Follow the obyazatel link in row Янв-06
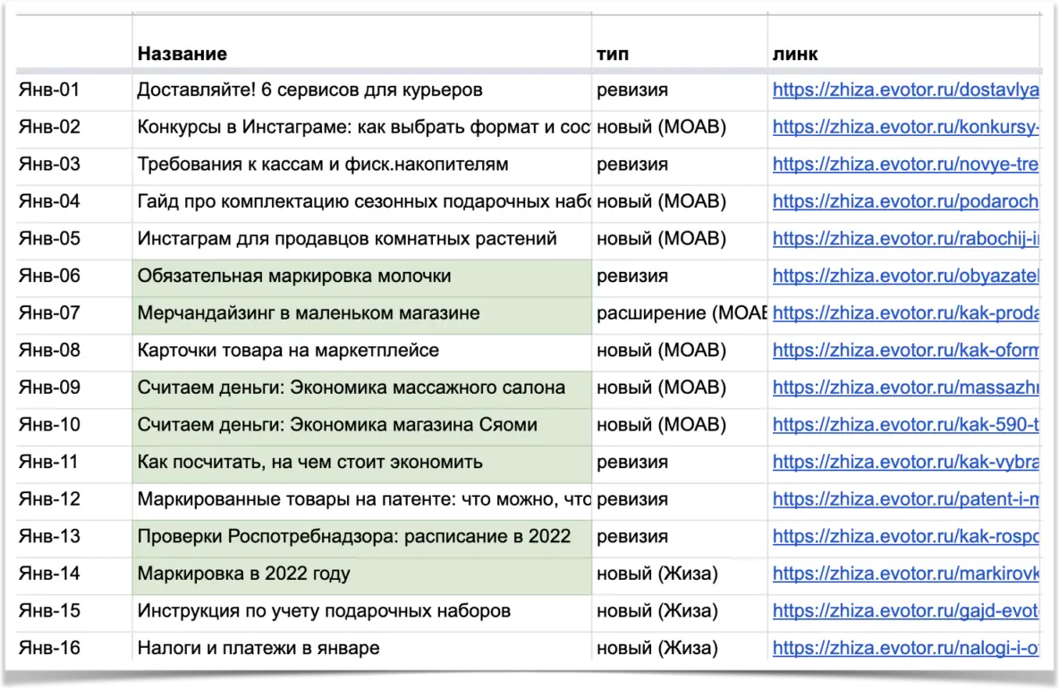The height and width of the screenshot is (690, 1059). click(904, 277)
